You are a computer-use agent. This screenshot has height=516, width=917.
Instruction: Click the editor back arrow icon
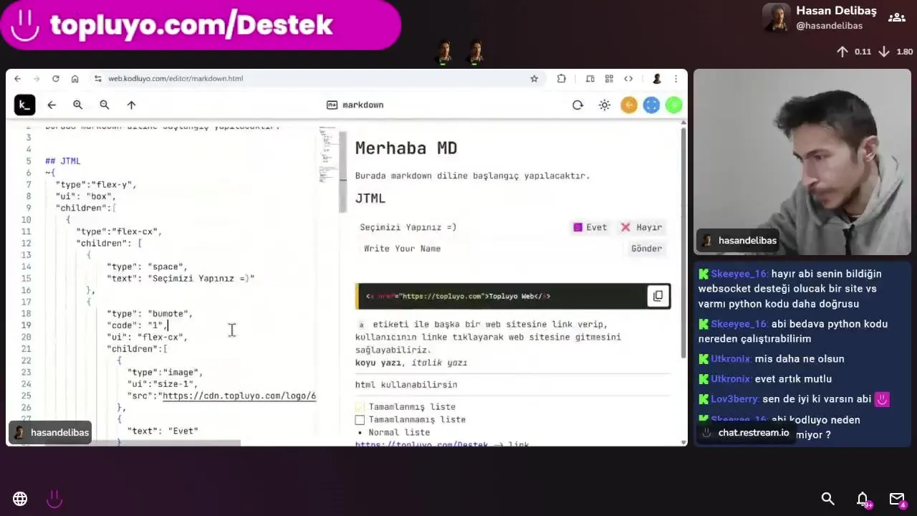(52, 105)
